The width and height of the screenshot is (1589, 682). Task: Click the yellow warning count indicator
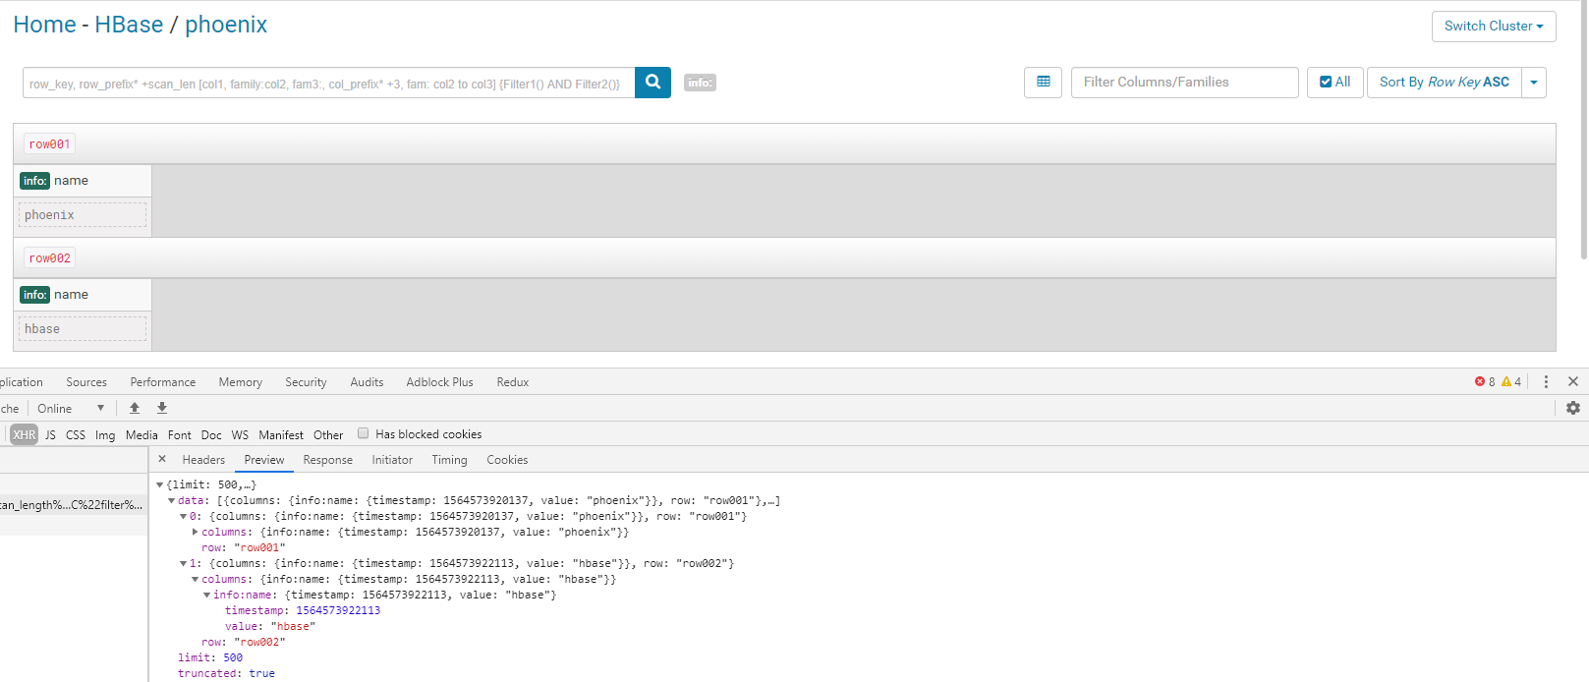(x=1511, y=381)
